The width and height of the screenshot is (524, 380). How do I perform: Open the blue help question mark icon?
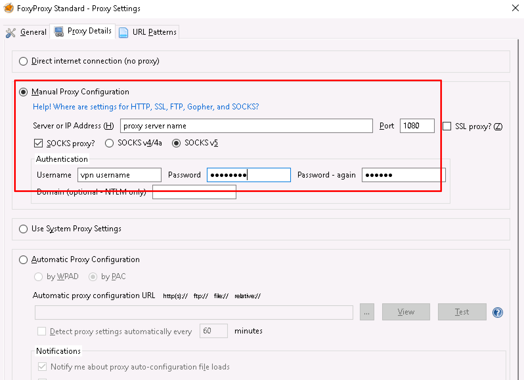pos(498,312)
